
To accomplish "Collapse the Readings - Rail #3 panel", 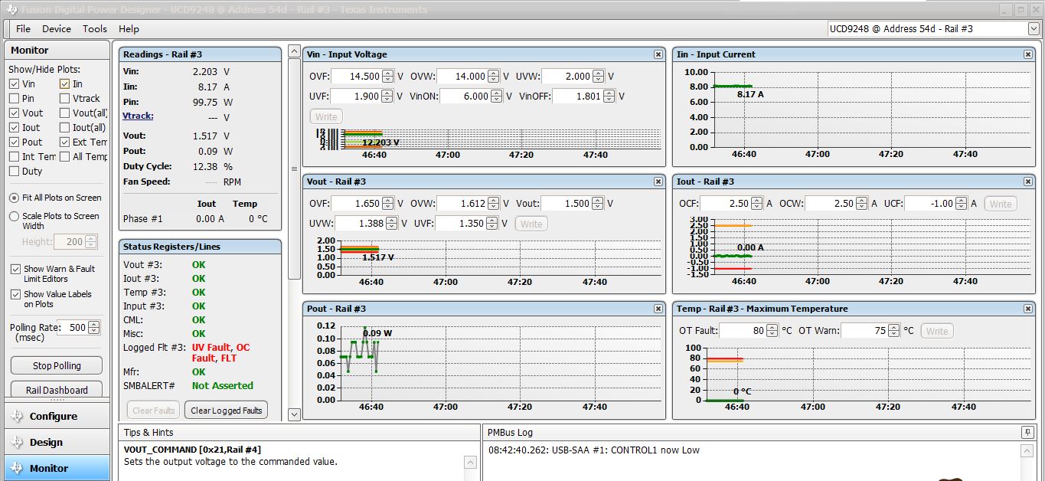I will (200, 54).
